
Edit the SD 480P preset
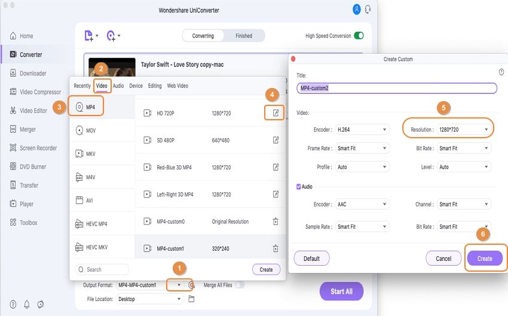(276, 140)
